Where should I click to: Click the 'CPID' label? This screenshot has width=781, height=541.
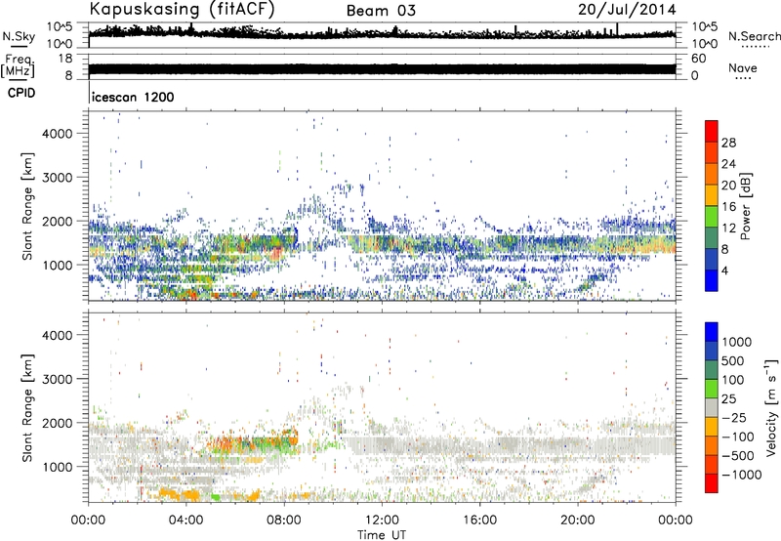(21, 93)
